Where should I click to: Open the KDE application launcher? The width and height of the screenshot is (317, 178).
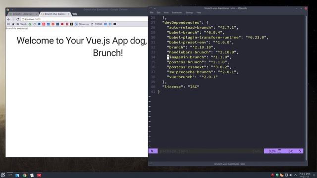(x=3, y=175)
